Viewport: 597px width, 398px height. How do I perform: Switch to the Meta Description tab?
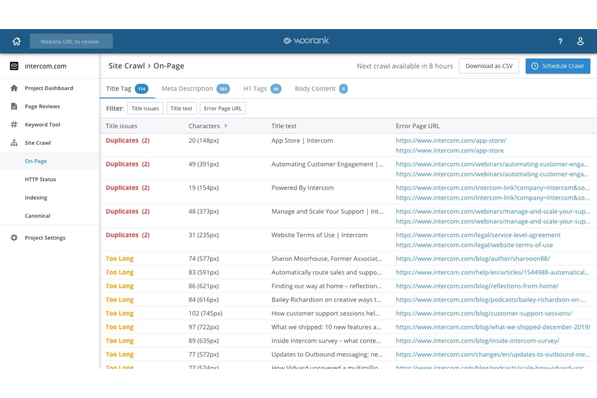pos(196,89)
